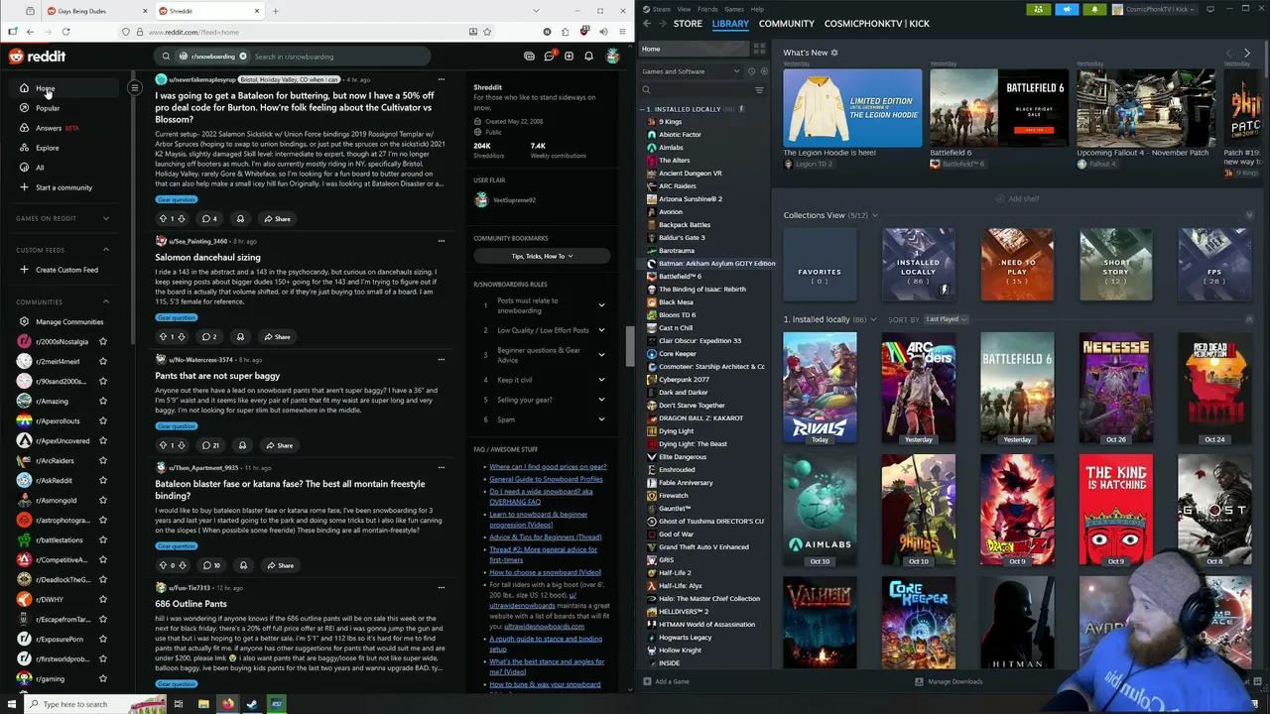This screenshot has height=714, width=1270.
Task: Favorite r/battlestations with star toggle
Action: pyautogui.click(x=102, y=540)
